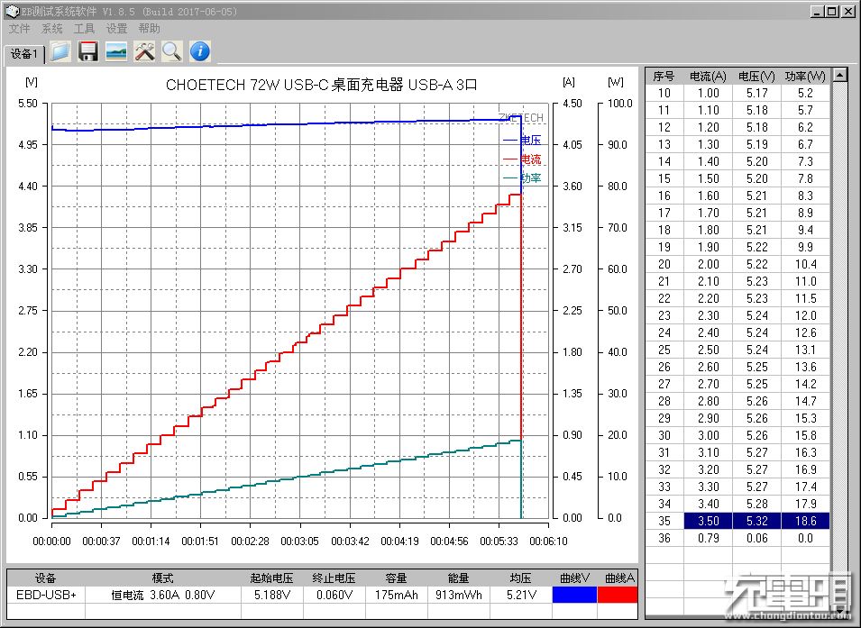Open the 工具 menu
861x628 pixels.
84,29
